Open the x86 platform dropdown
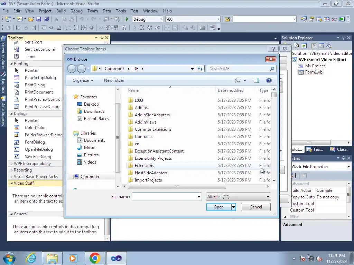This screenshot has height=265, width=354. (x=218, y=19)
